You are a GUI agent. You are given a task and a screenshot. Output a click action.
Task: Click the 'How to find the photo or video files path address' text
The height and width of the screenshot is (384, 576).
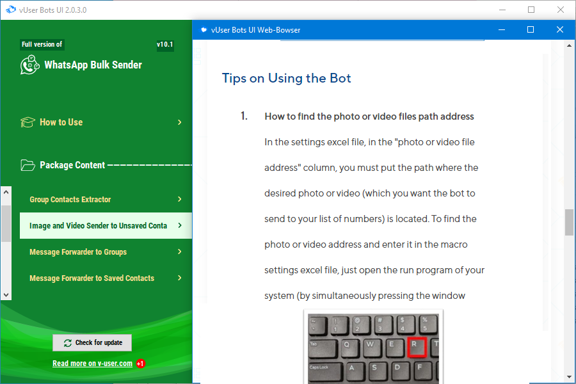point(369,116)
